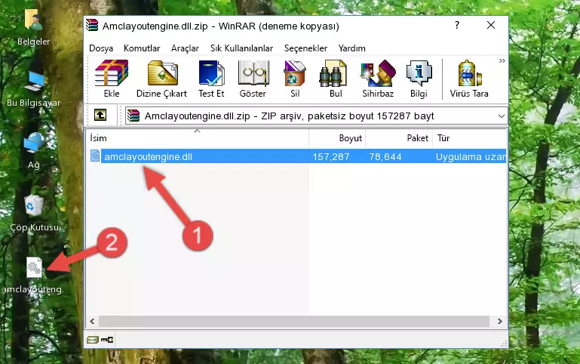Click the horizontal scrollbar right arrow

tap(500, 321)
